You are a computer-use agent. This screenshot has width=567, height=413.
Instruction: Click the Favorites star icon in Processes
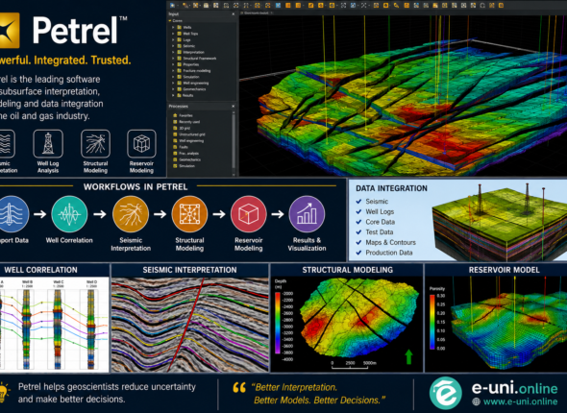point(175,115)
